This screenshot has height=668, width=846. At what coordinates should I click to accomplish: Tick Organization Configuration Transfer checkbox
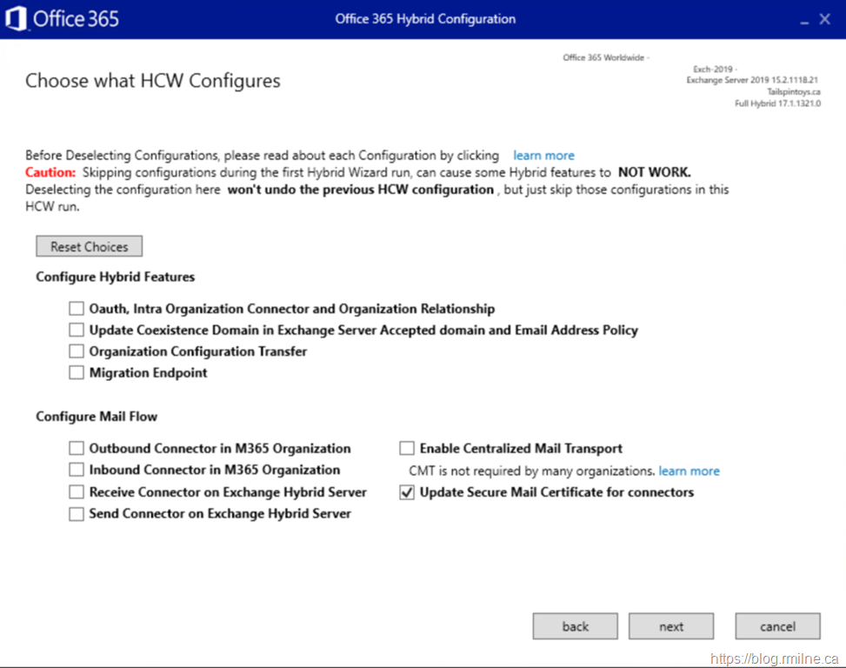tap(77, 351)
